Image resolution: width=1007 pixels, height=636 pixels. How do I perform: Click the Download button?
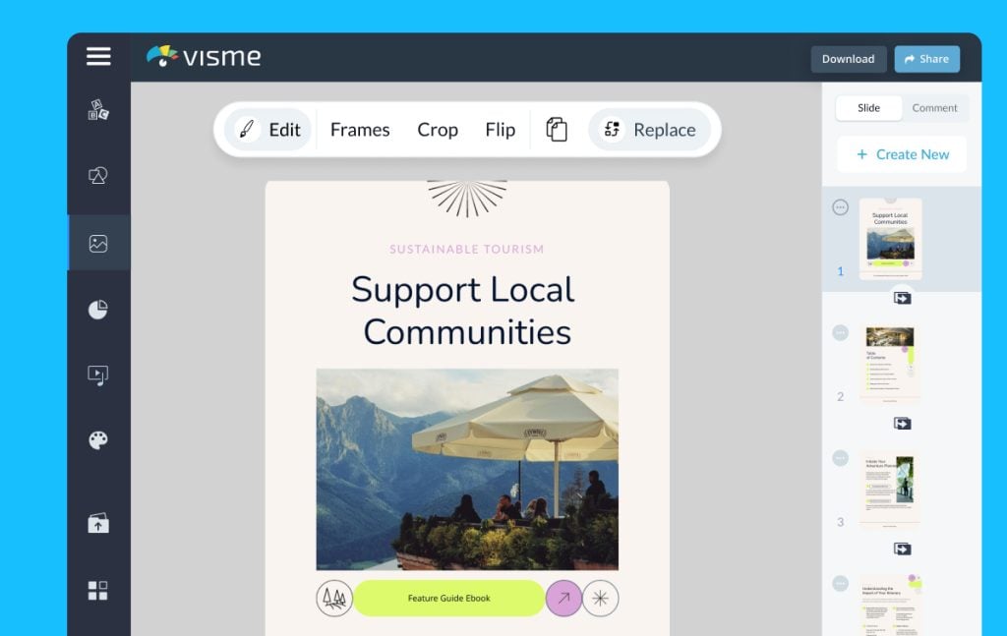(x=848, y=58)
